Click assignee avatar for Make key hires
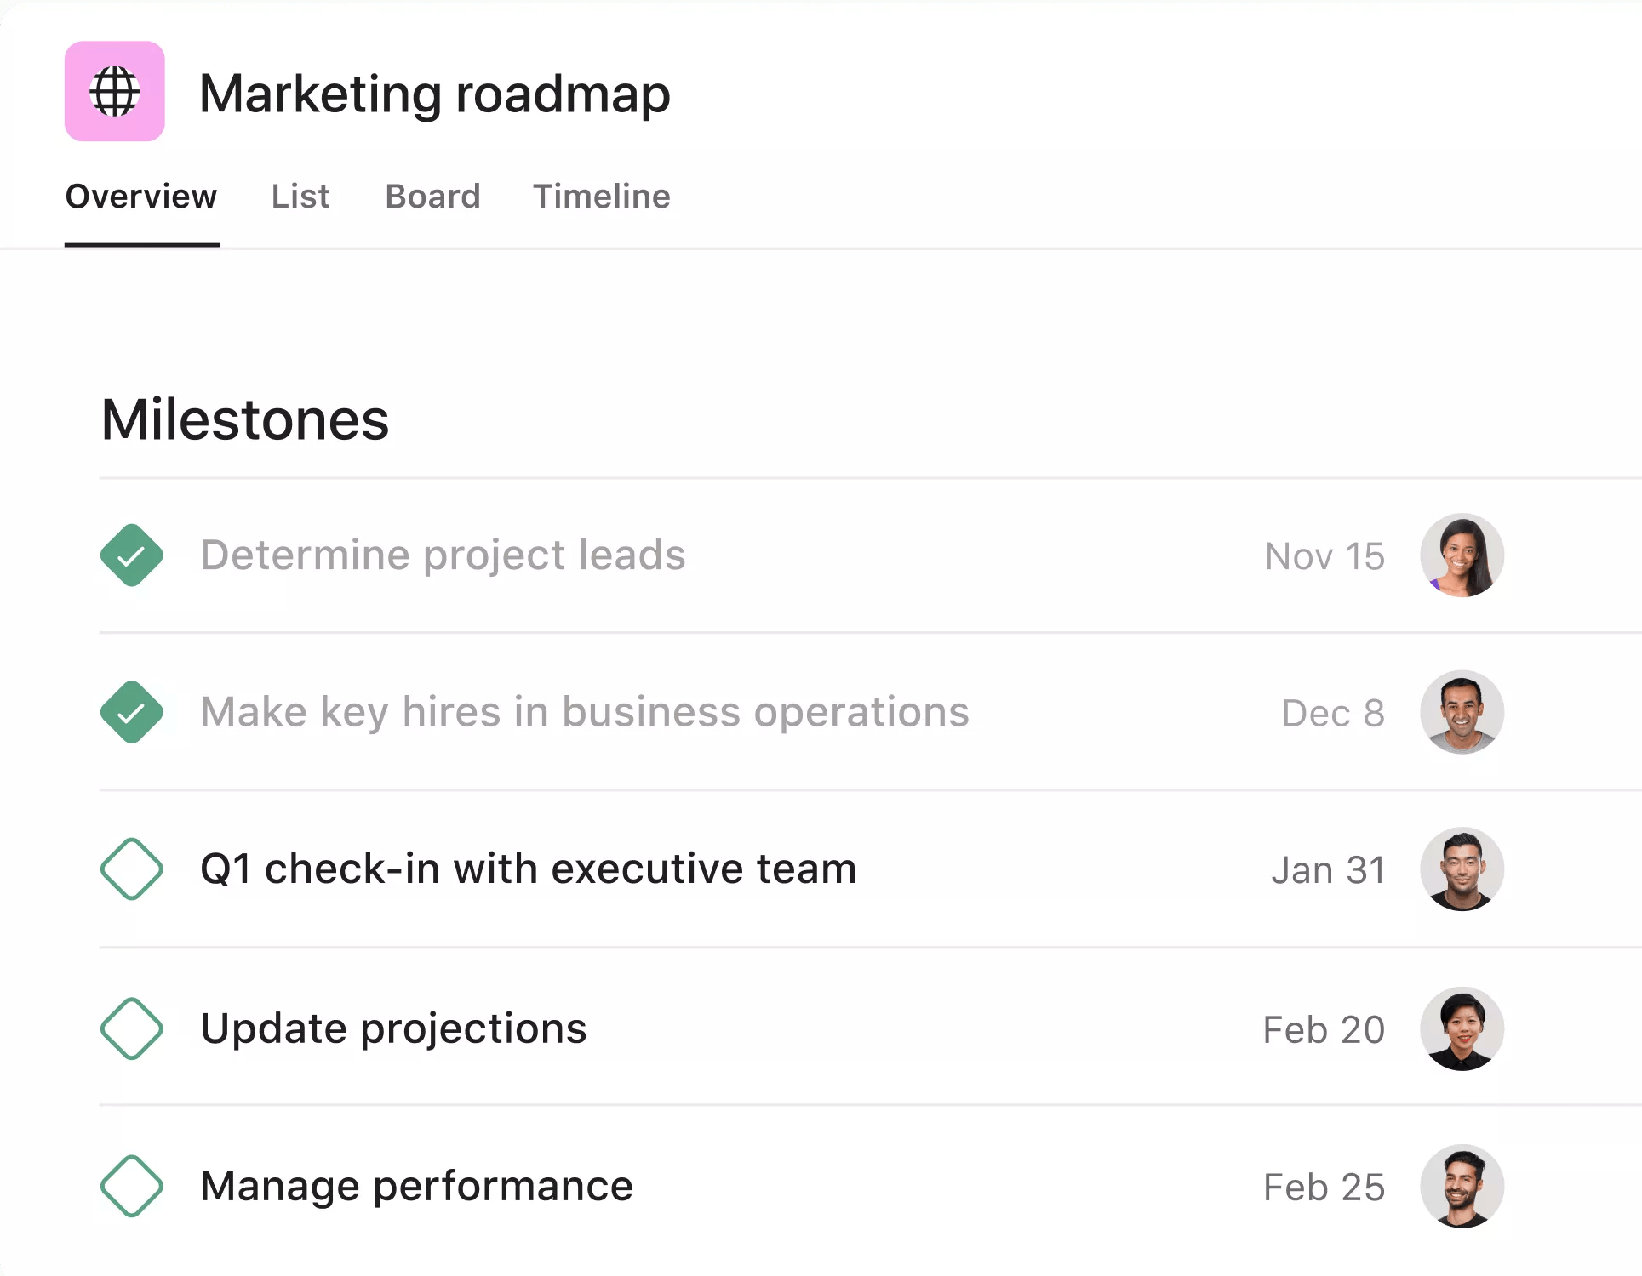This screenshot has width=1642, height=1276. point(1462,712)
